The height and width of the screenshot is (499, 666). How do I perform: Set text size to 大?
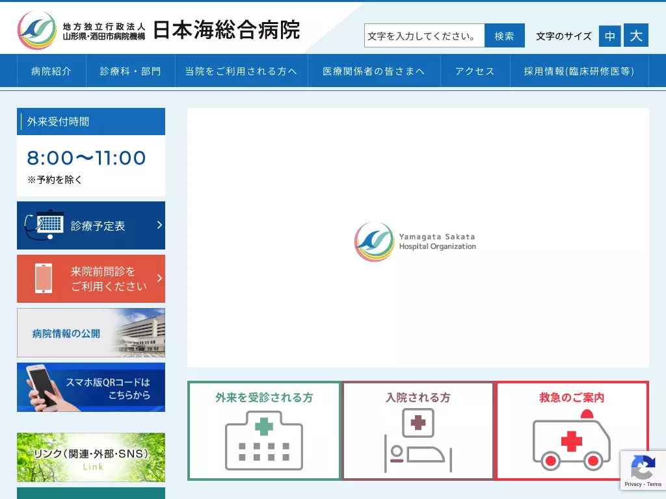click(636, 35)
